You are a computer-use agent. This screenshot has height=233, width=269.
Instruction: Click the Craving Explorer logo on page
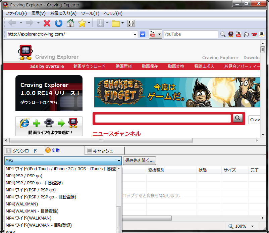coord(25,52)
